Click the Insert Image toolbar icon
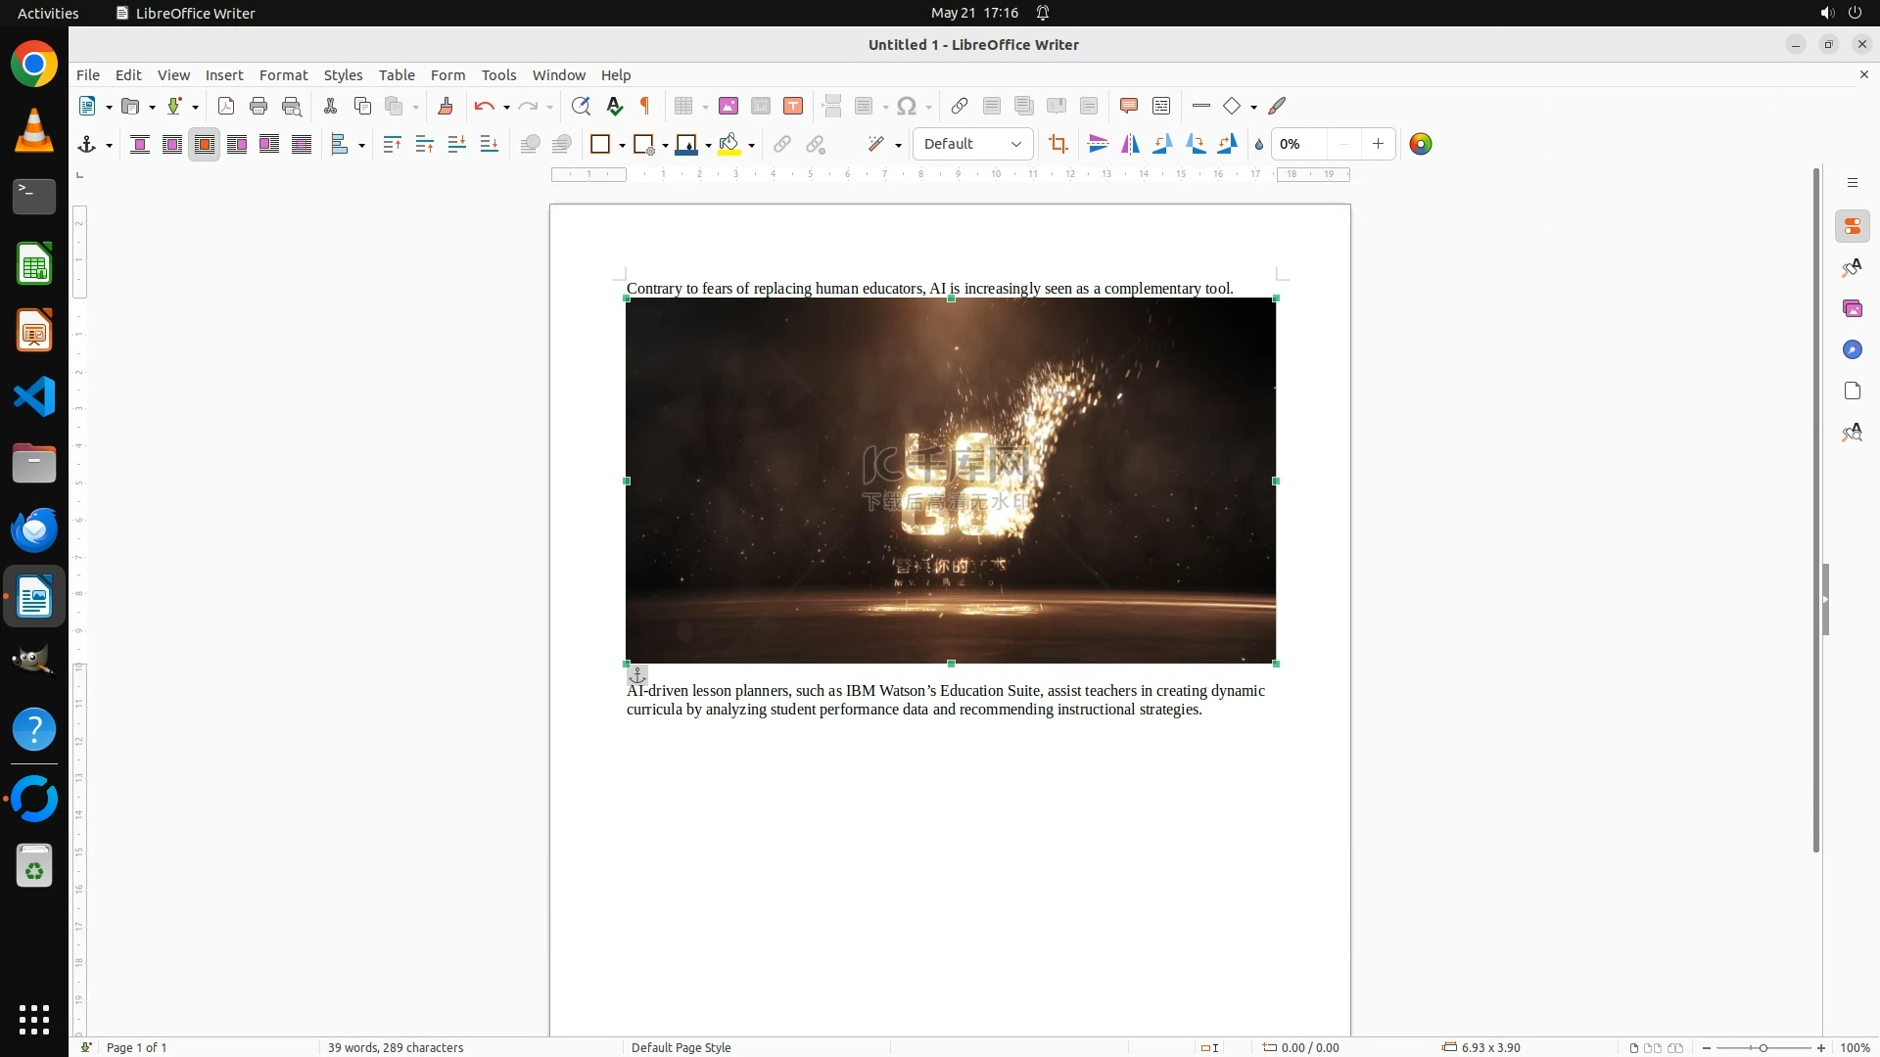 (728, 106)
